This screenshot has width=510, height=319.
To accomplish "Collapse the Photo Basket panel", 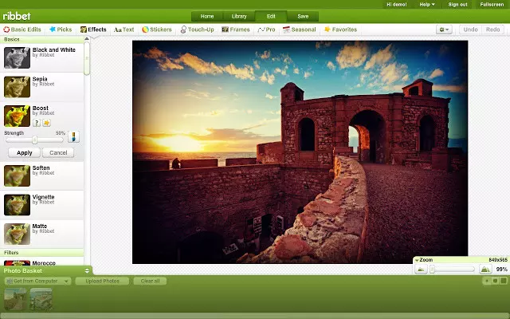I will click(x=88, y=271).
